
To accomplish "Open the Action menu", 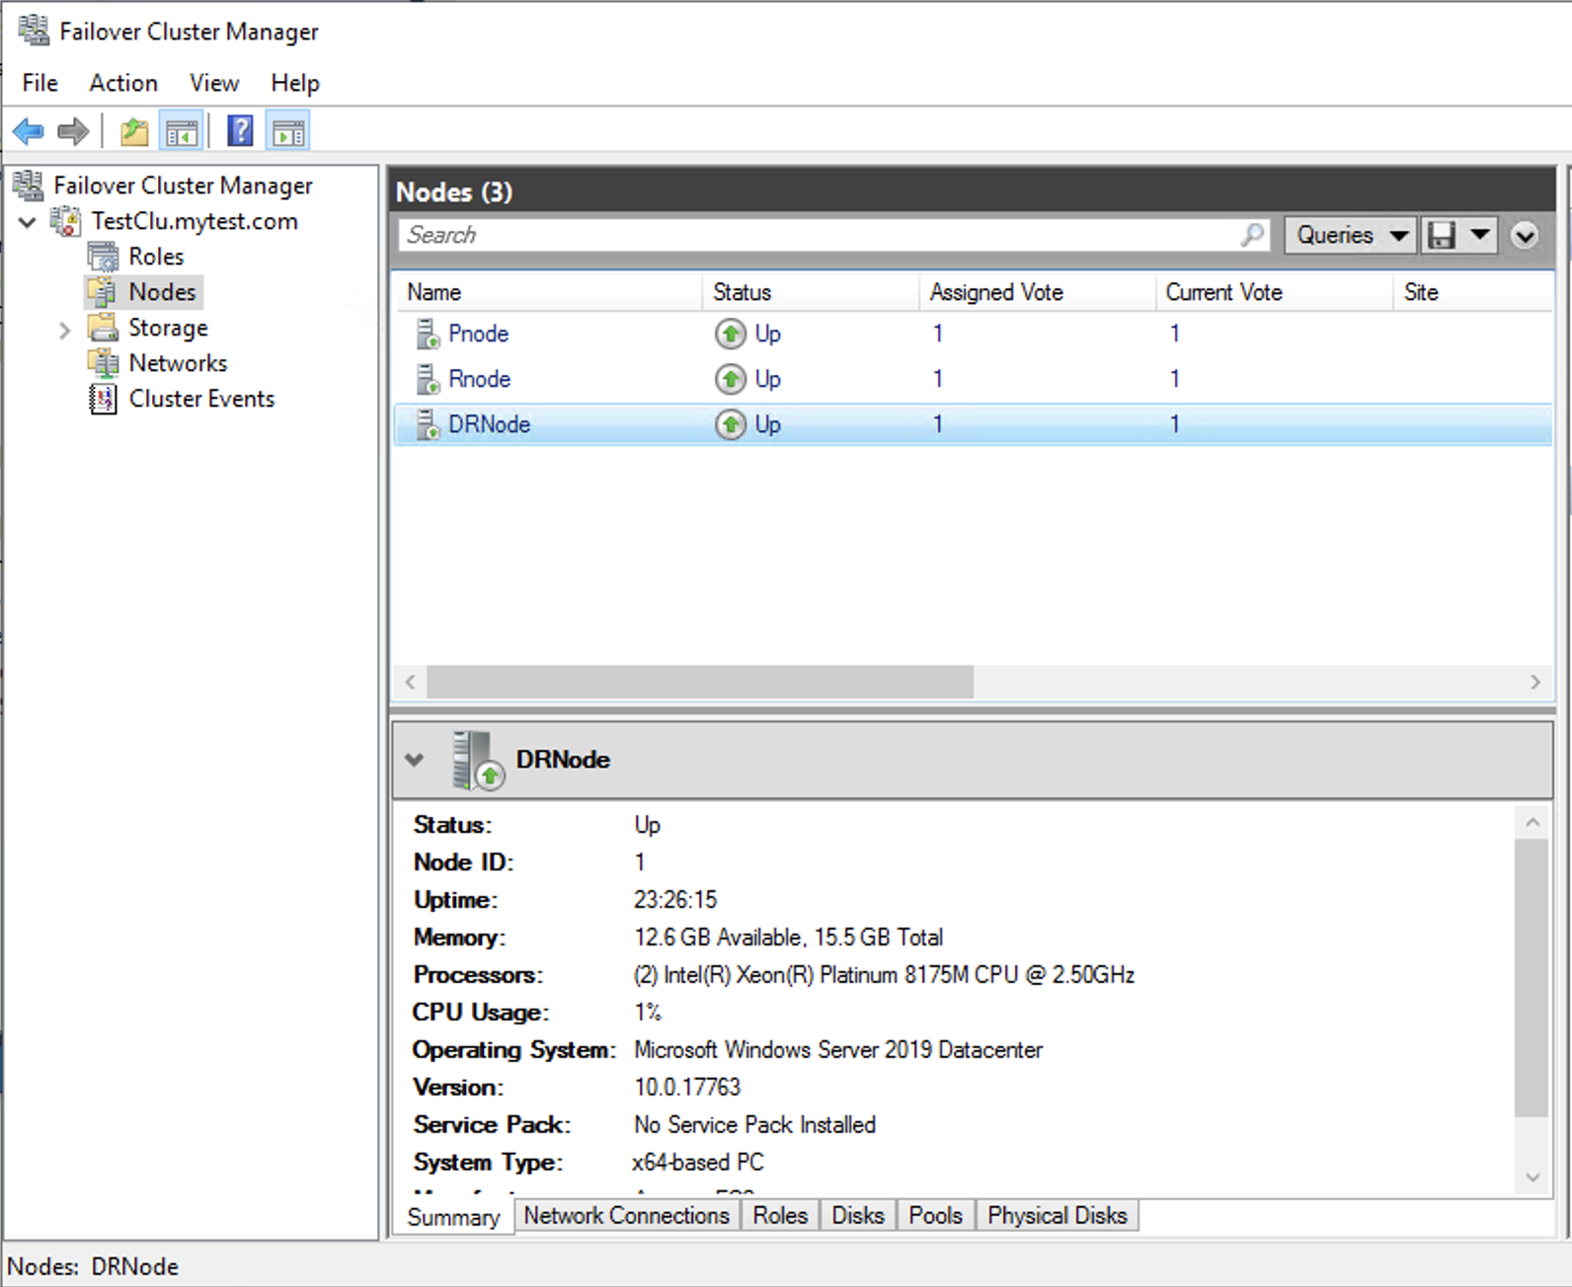I will [123, 83].
